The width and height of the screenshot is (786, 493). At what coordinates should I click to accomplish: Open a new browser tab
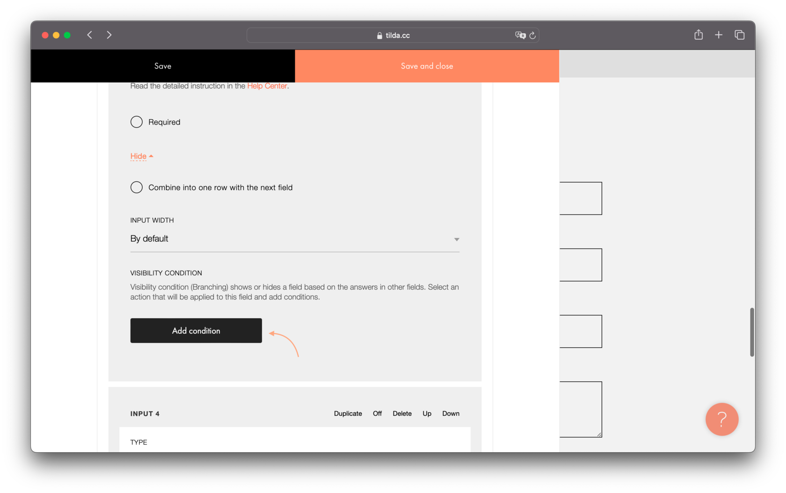pos(719,35)
